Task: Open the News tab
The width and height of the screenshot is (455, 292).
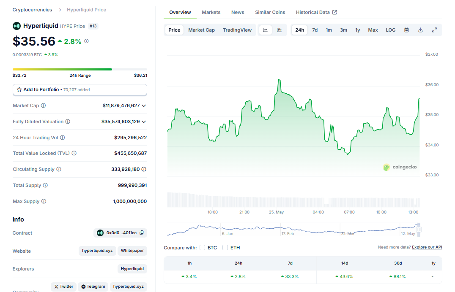Action: pyautogui.click(x=238, y=12)
